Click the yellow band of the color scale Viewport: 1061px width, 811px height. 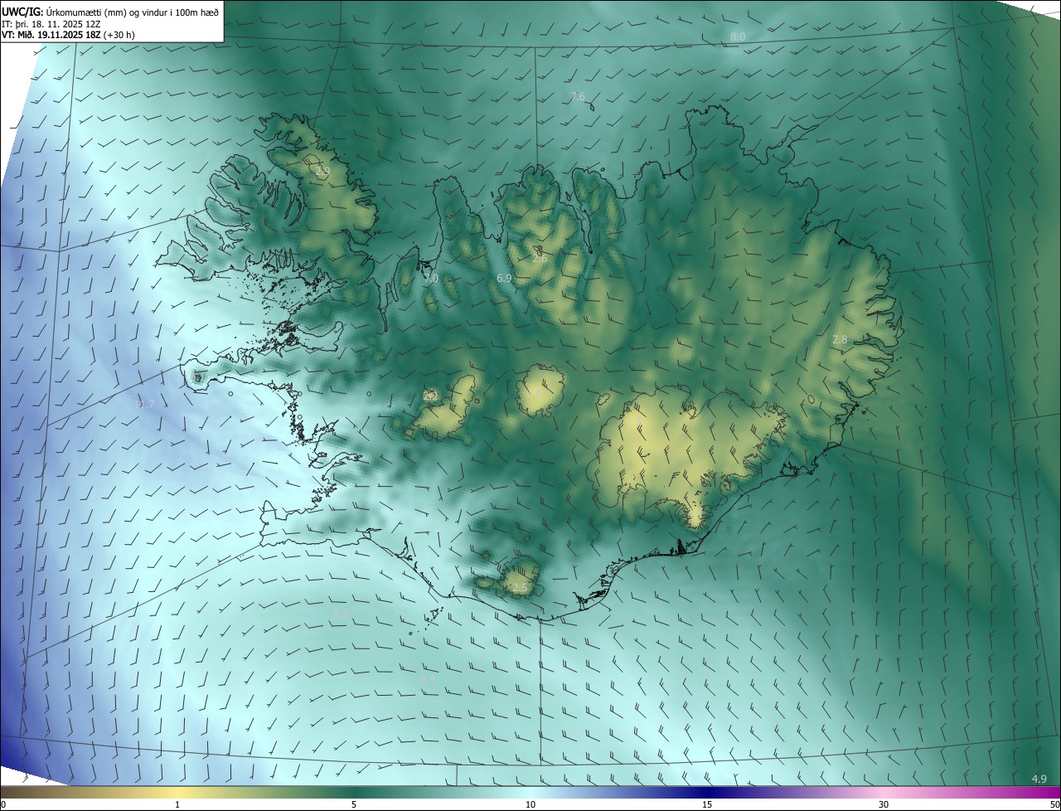tap(177, 792)
